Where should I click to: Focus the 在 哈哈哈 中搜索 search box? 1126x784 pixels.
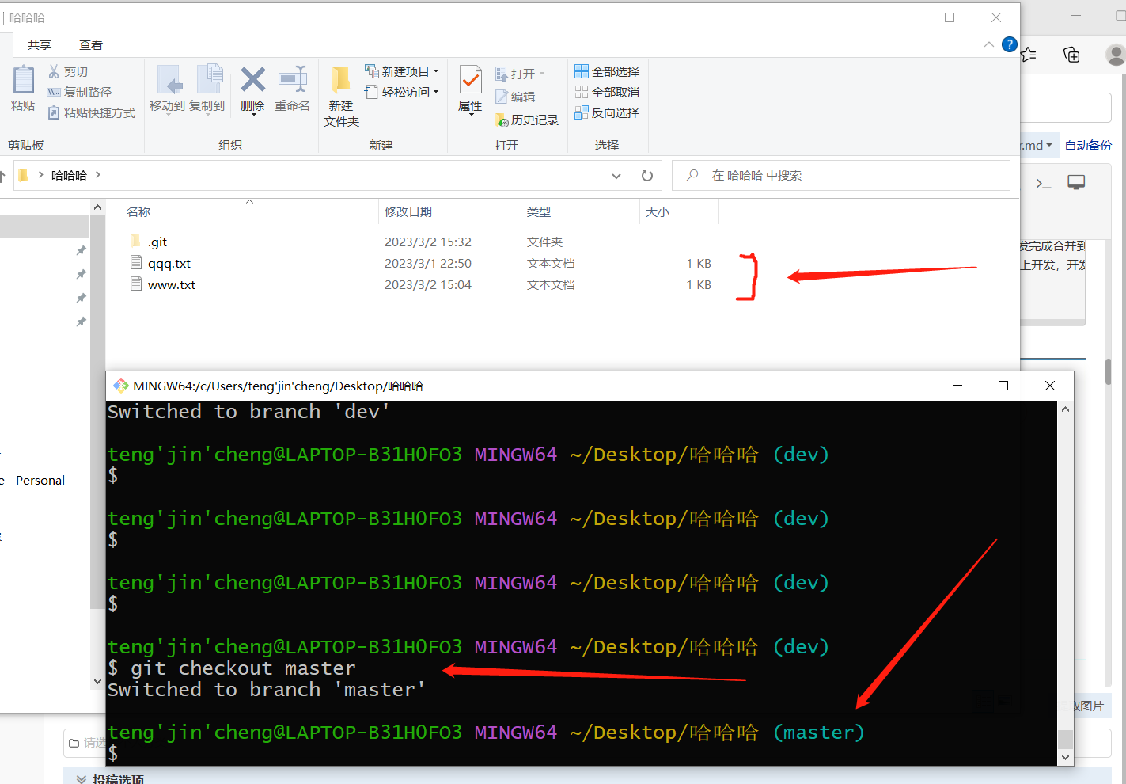(841, 175)
